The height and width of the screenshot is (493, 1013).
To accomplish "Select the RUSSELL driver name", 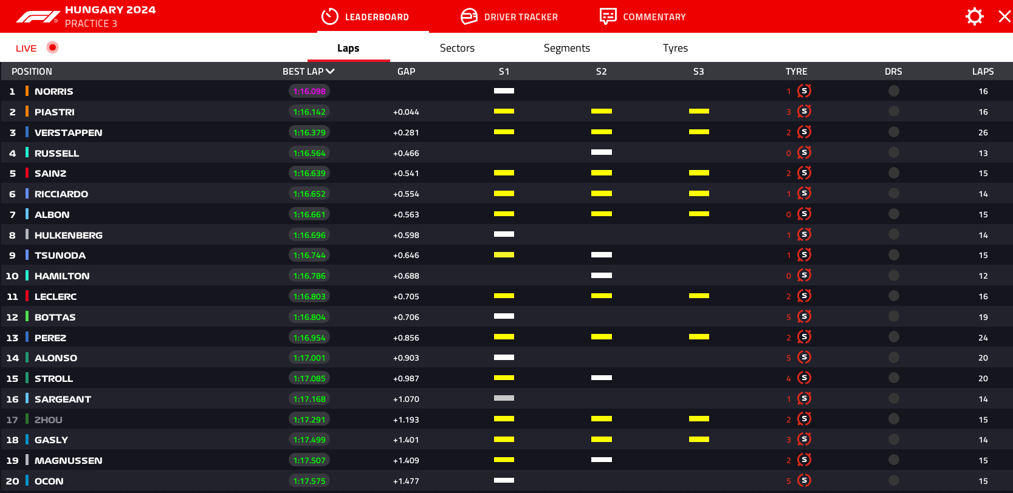I will click(57, 153).
